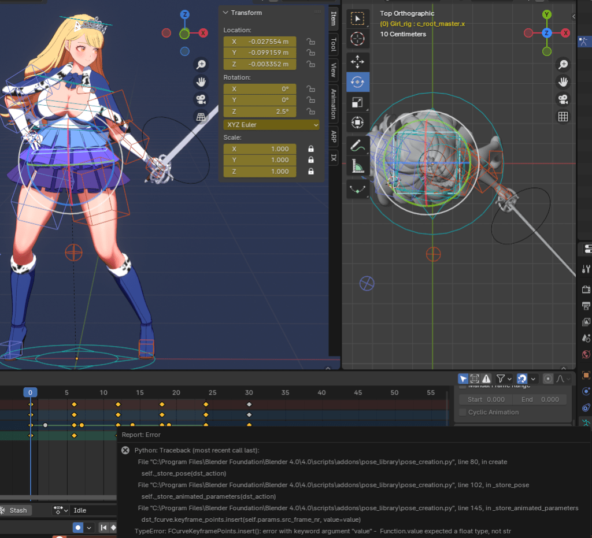Open the timeline filters dropdown
The width and height of the screenshot is (592, 538).
[x=504, y=379]
